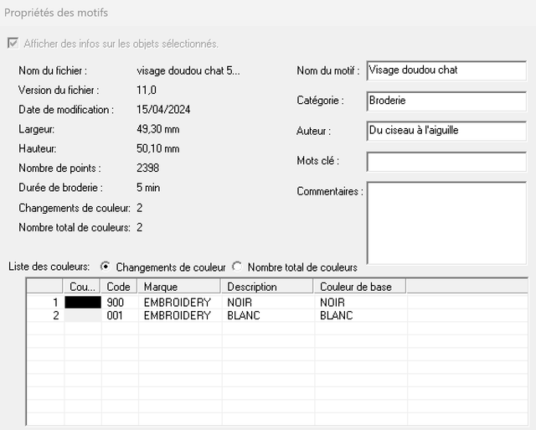Select 'Nombre total de couleurs' radio button

tap(237, 267)
